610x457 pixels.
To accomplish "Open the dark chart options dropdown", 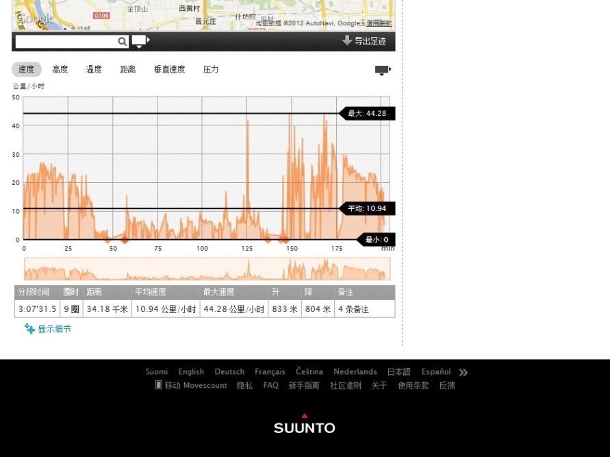I will (x=382, y=70).
